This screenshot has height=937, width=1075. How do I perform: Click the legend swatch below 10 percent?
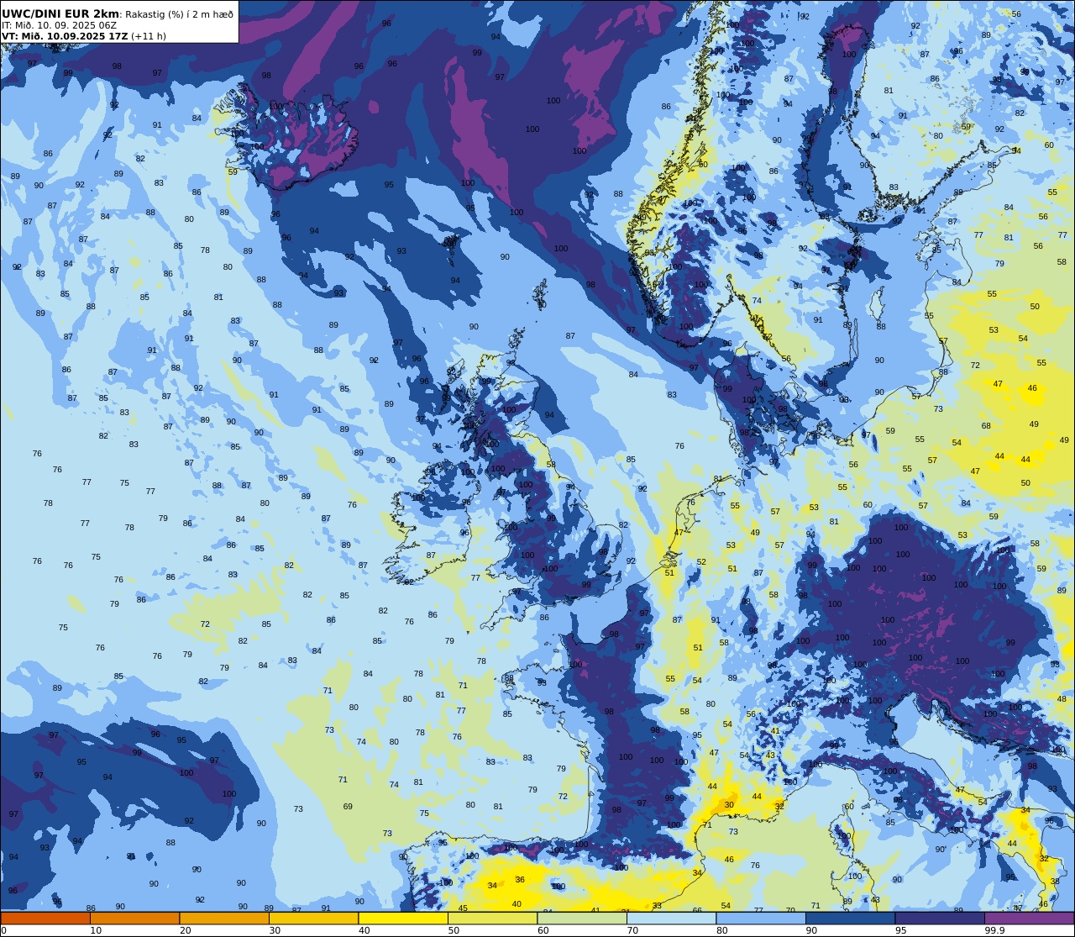[x=45, y=918]
